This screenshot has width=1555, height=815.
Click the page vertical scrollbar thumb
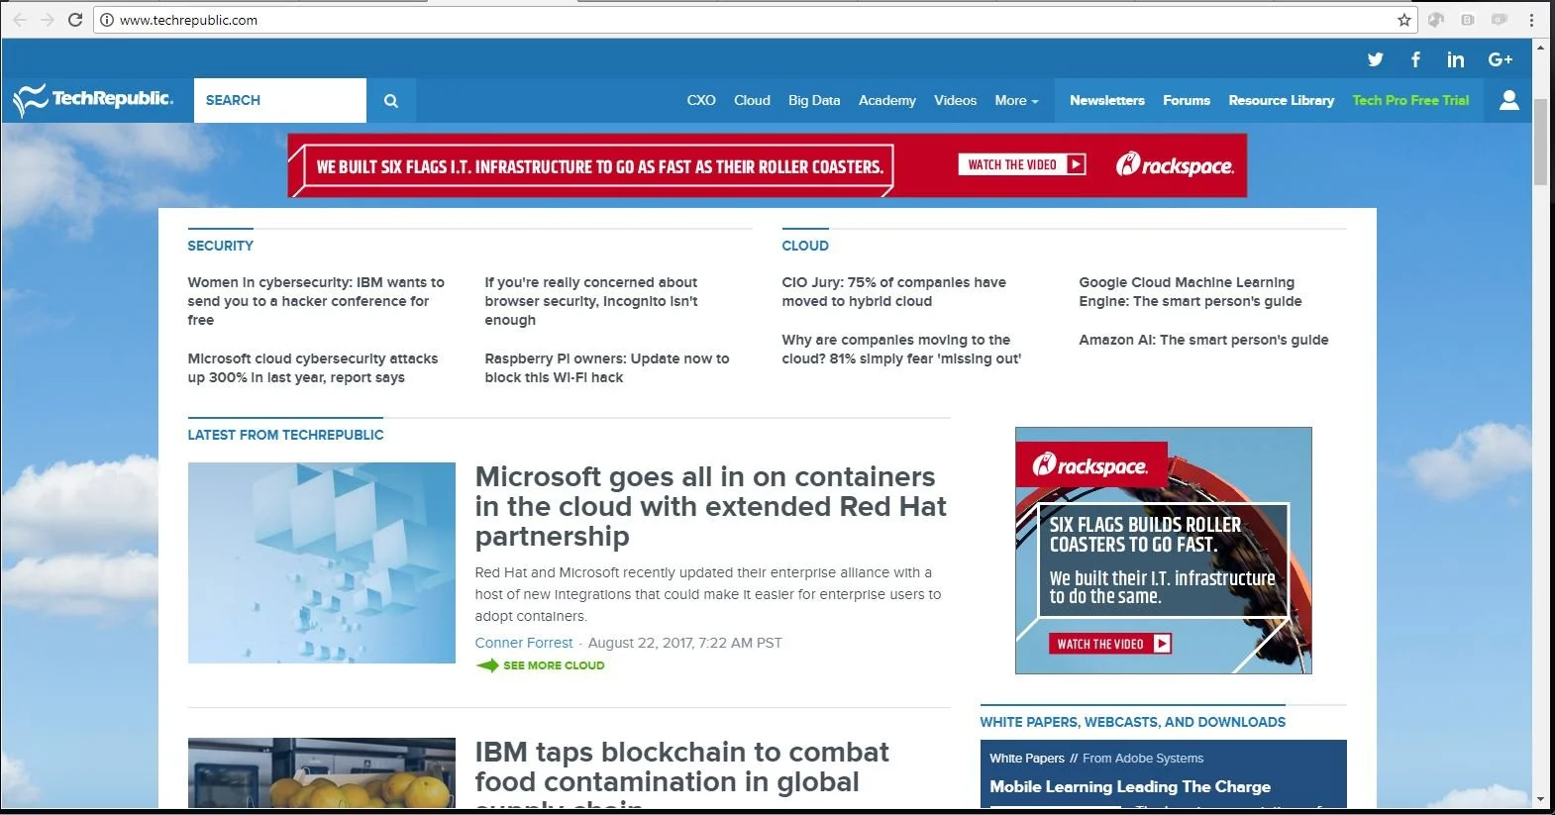[x=1540, y=142]
